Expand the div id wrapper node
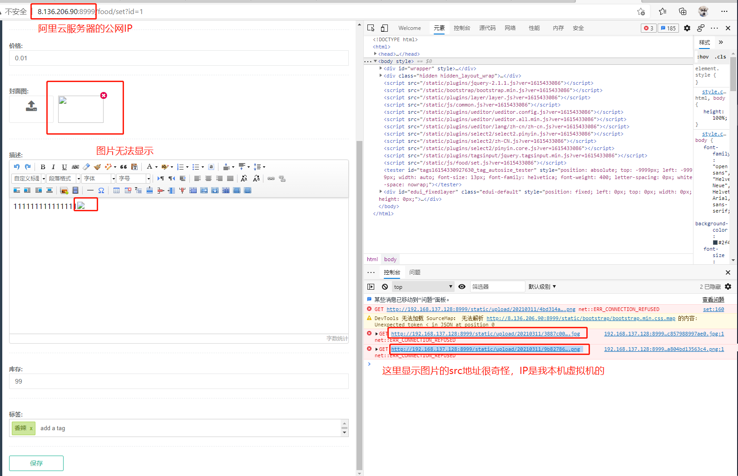The image size is (738, 476). [x=381, y=68]
